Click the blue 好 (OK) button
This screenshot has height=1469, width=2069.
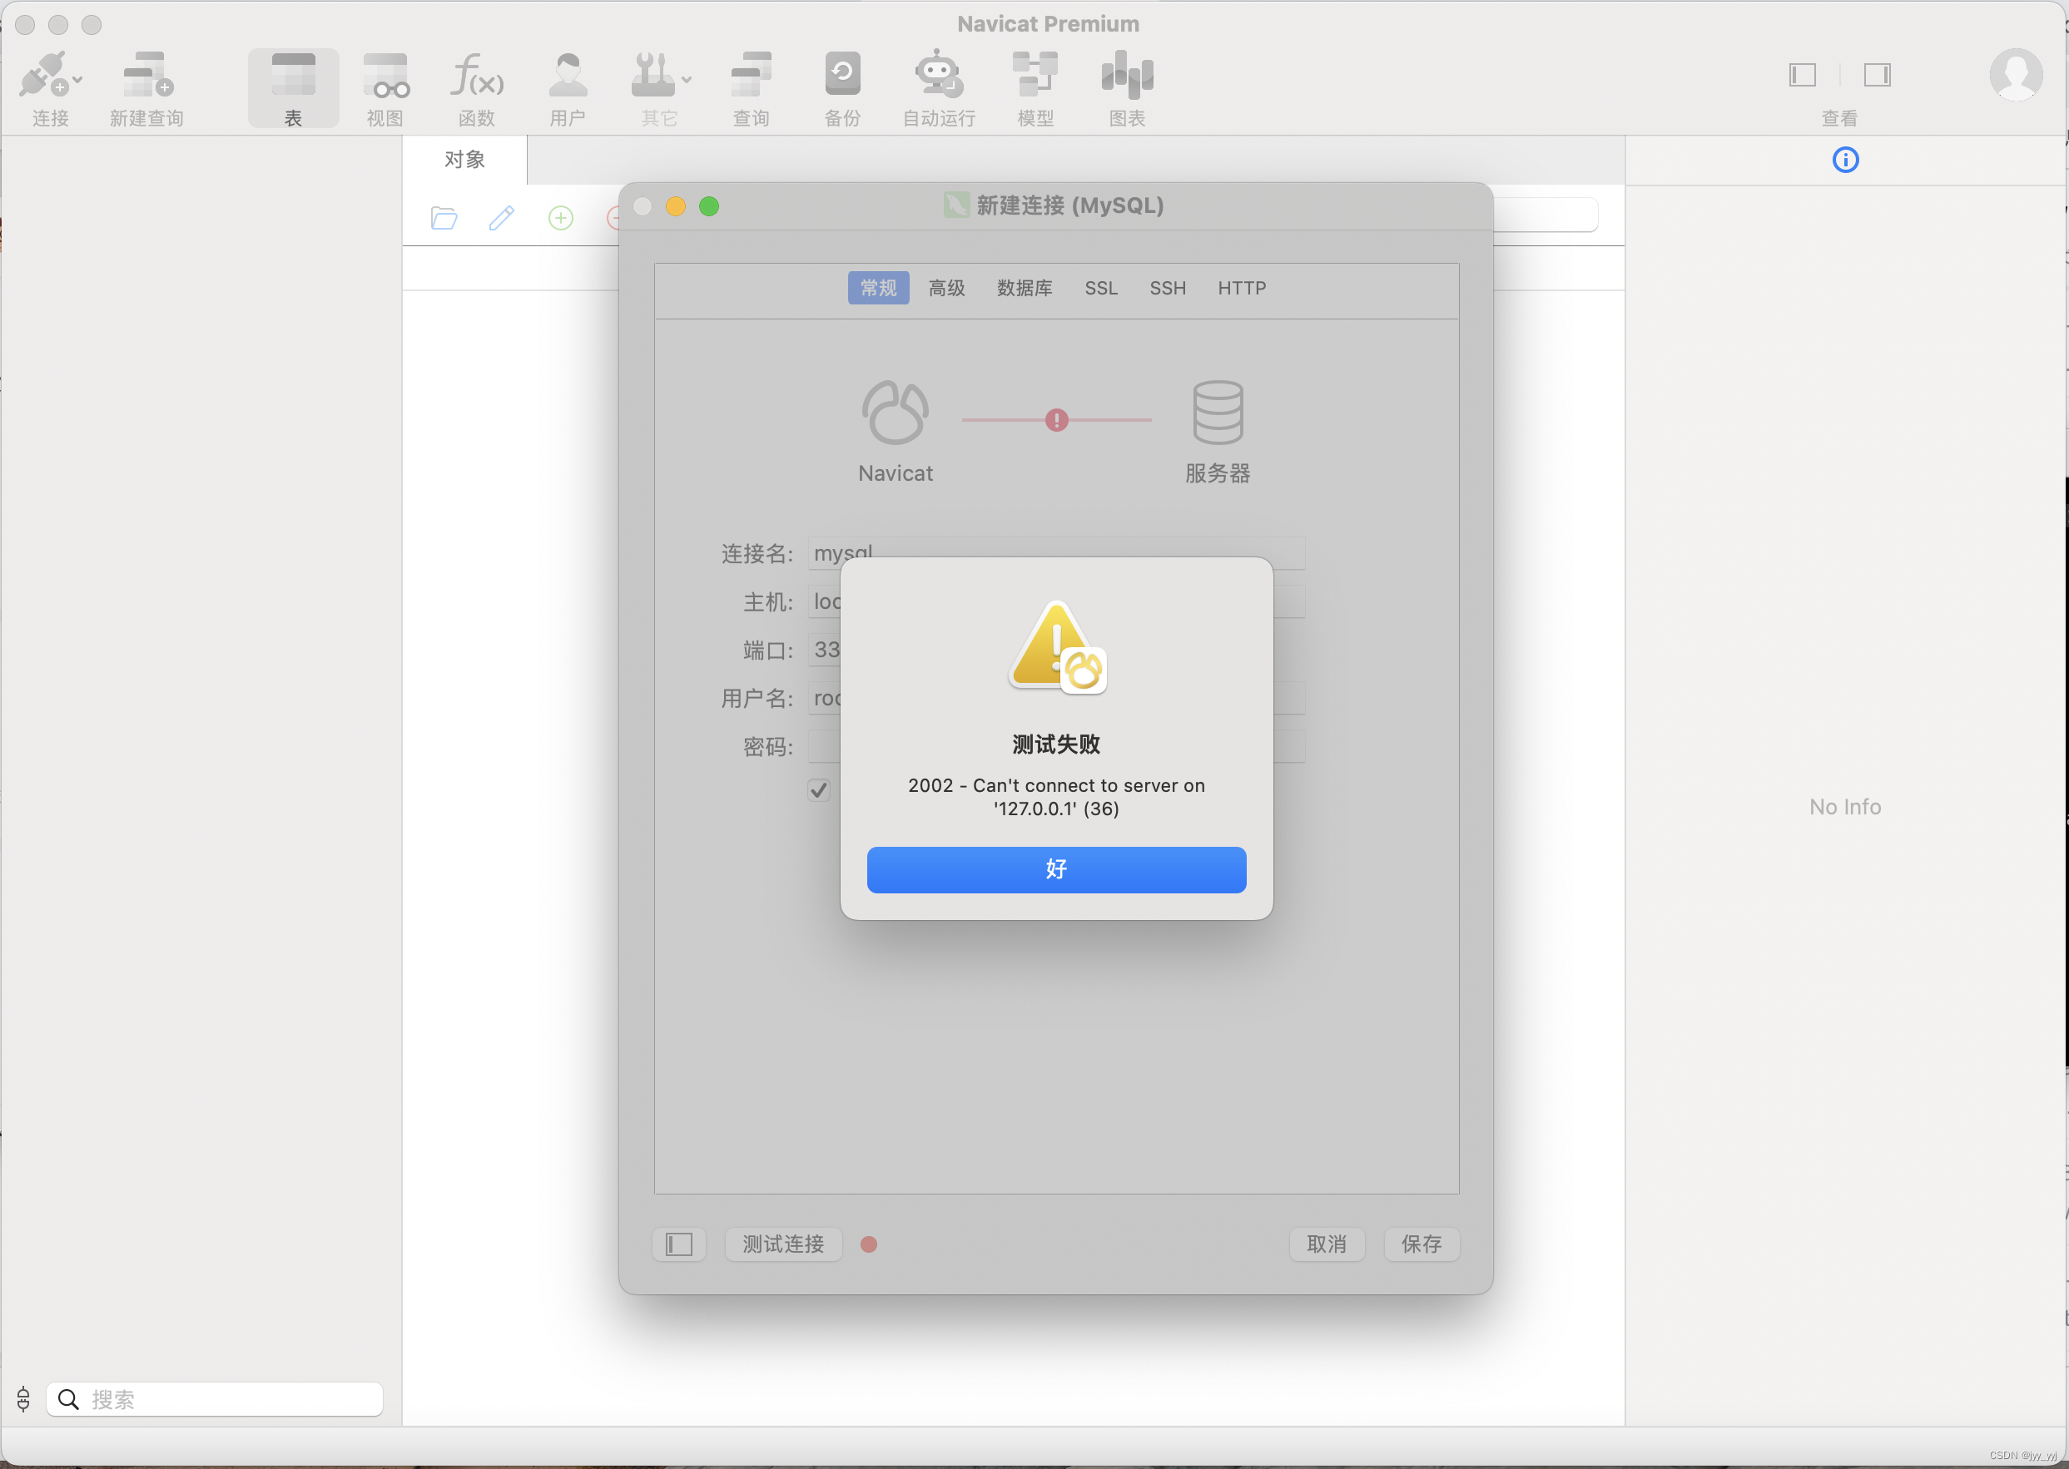pyautogui.click(x=1055, y=869)
